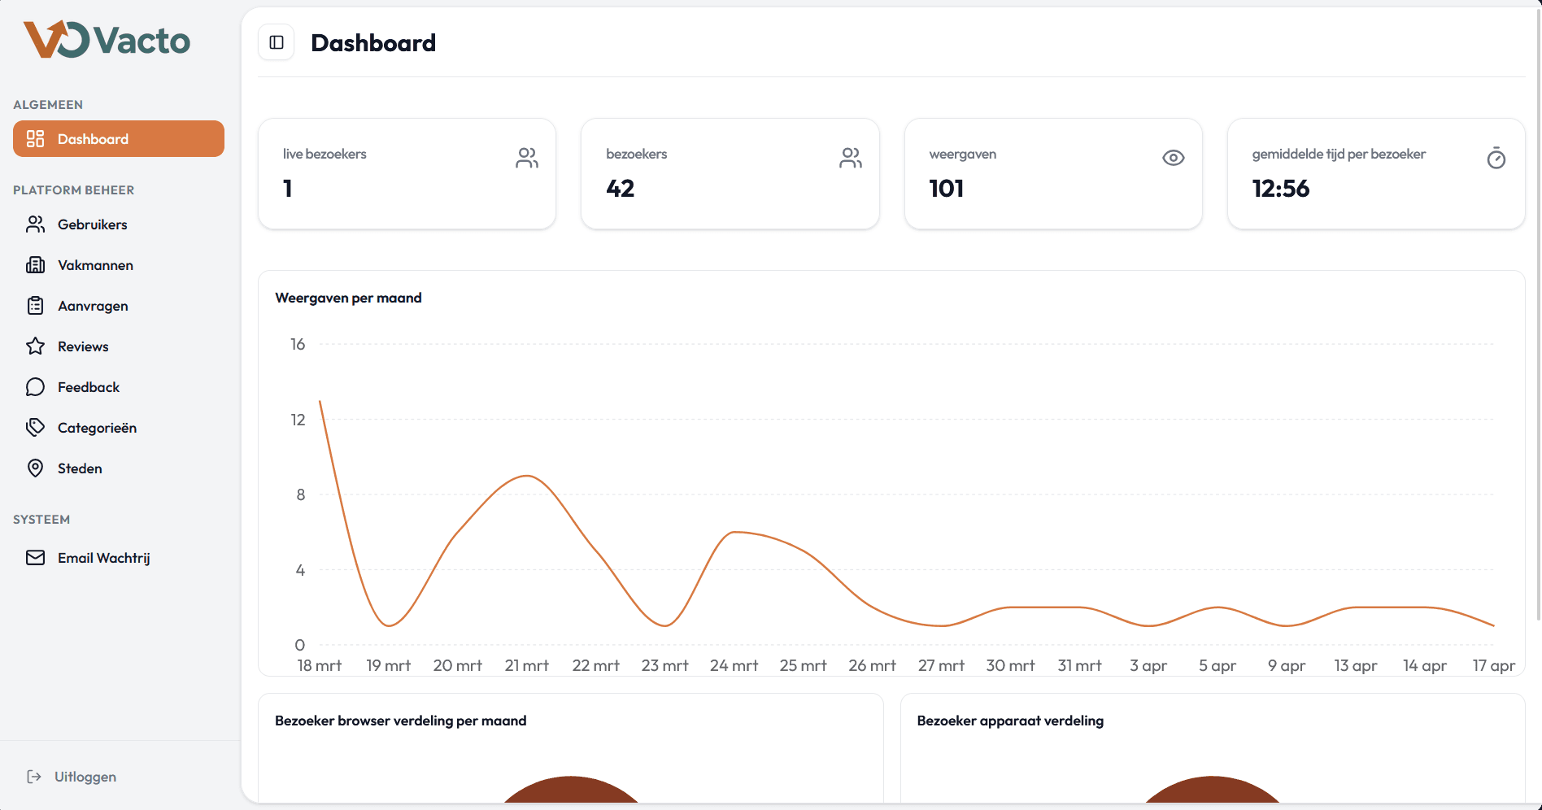Image resolution: width=1542 pixels, height=810 pixels.
Task: Click the bezoekers value 42
Action: (x=621, y=189)
